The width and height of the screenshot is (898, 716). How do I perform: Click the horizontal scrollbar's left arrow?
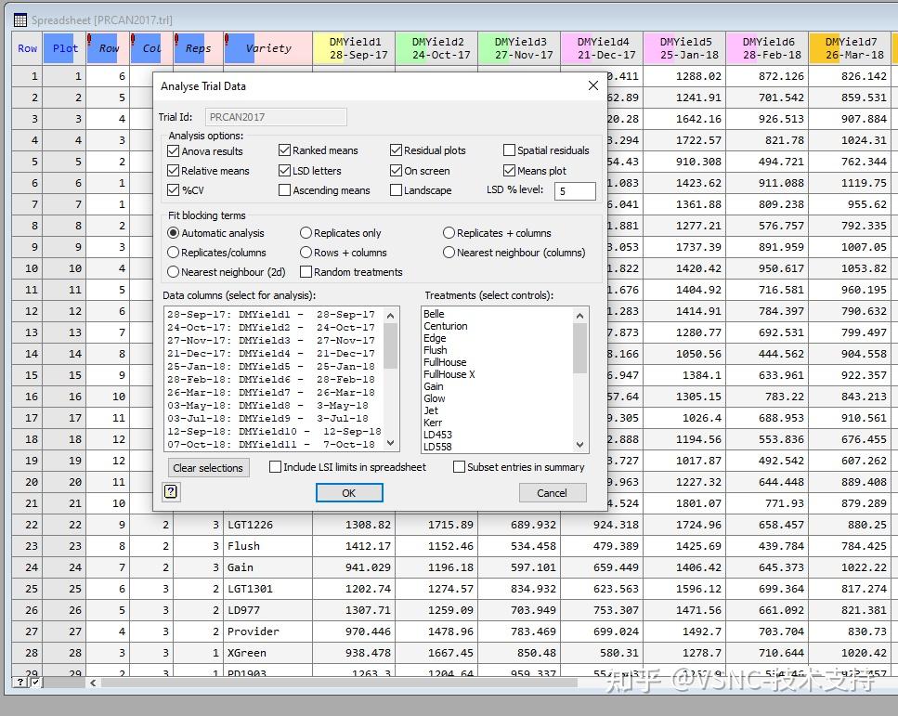point(92,682)
